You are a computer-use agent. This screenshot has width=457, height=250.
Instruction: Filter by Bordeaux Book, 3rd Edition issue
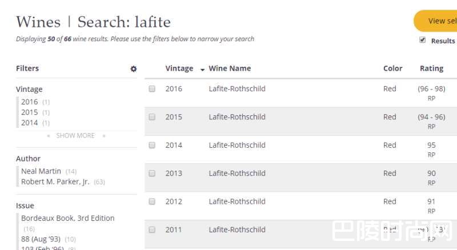tap(67, 218)
